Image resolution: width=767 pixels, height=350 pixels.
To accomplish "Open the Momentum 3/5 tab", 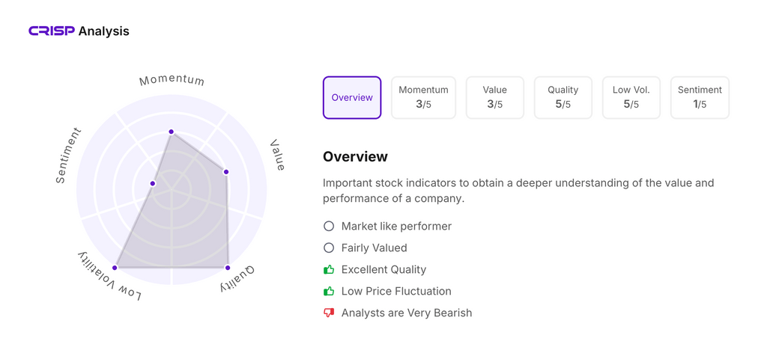I will pyautogui.click(x=423, y=97).
